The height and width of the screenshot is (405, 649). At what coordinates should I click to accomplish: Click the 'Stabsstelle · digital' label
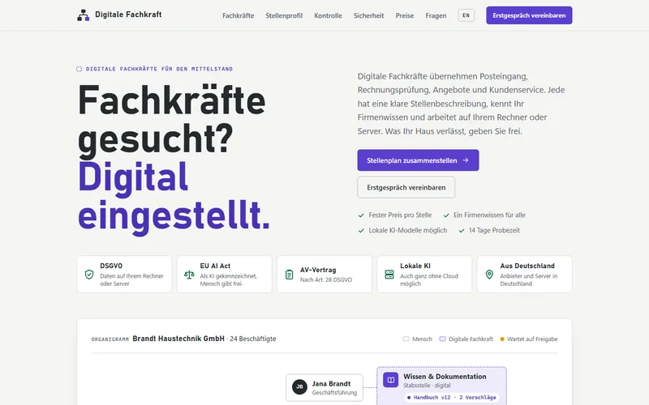(428, 386)
